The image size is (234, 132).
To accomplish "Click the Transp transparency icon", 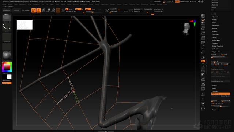I will (x=203, y=94).
